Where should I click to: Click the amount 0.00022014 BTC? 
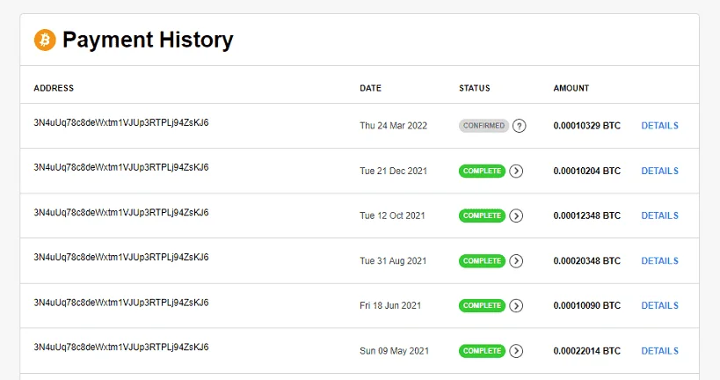point(587,351)
